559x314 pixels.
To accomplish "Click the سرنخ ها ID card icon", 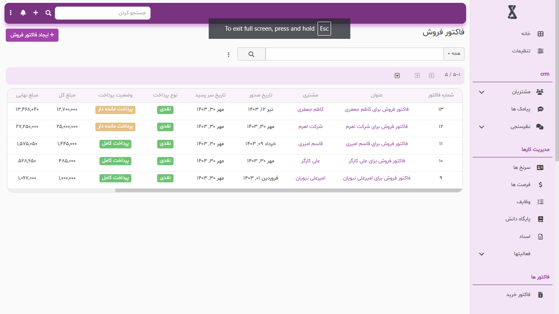I will 540,168.
